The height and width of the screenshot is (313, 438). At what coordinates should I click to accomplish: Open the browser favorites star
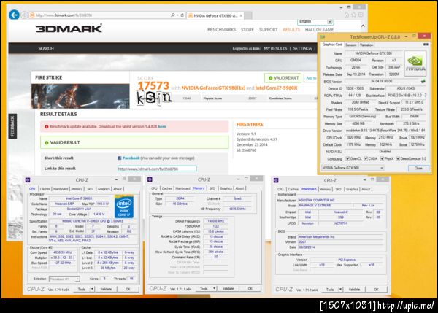[353, 15]
